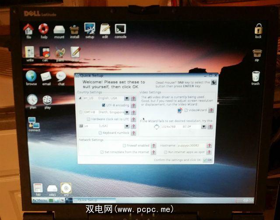Enable Hardware clock set to UTC

(x=88, y=119)
